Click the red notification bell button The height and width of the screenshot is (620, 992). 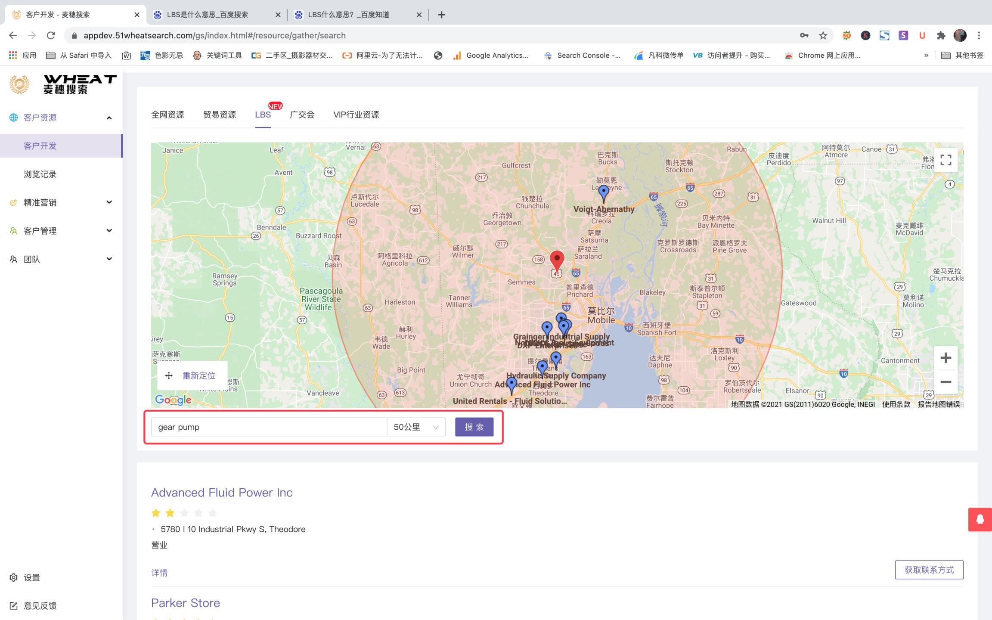pos(980,519)
